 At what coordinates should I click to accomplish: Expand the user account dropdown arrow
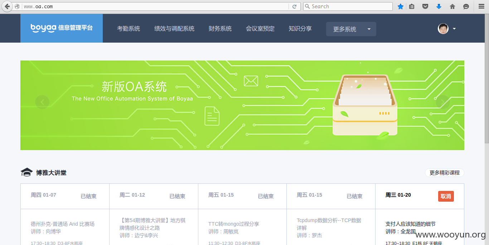click(x=454, y=29)
